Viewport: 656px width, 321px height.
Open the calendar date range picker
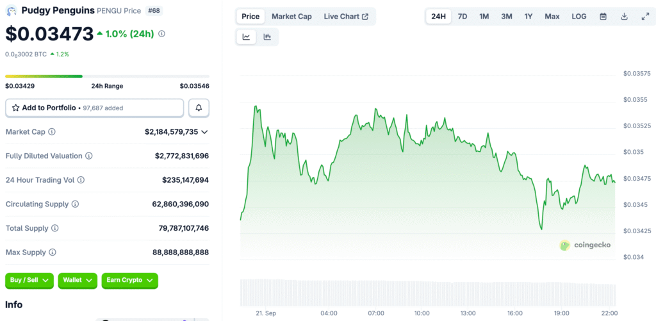(x=603, y=17)
